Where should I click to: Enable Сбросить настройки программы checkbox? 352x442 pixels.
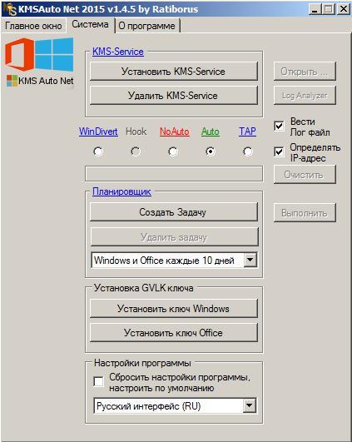[x=98, y=382]
